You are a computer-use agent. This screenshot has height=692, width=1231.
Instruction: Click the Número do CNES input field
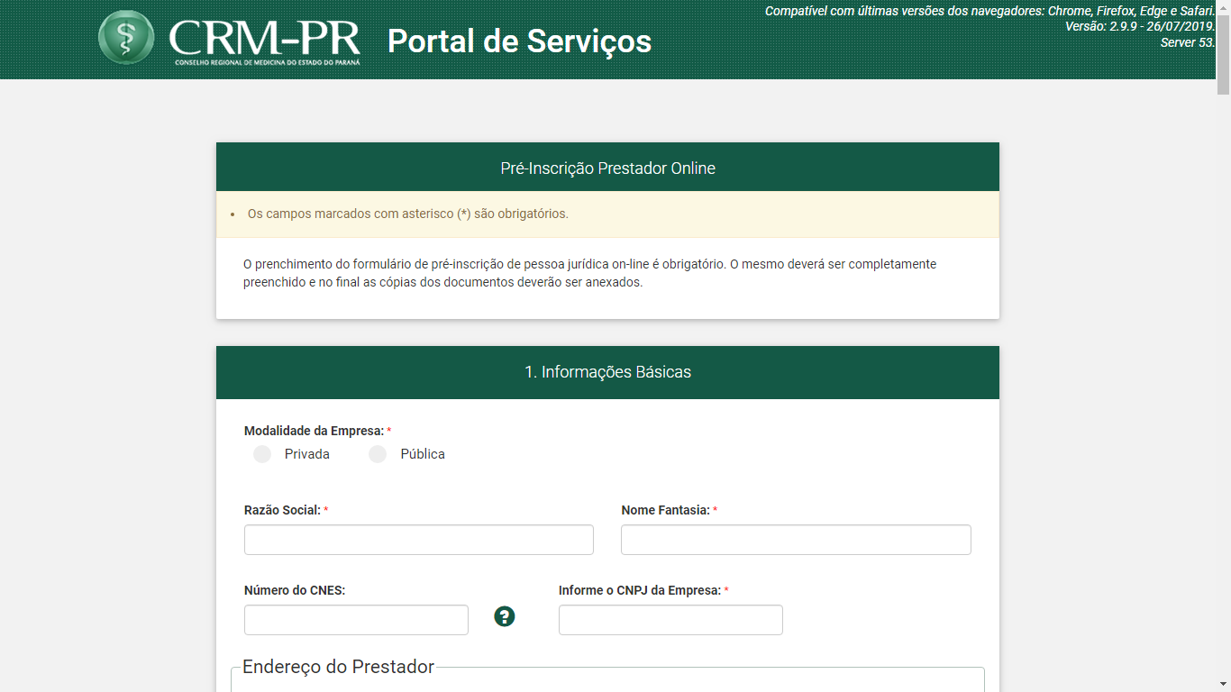click(x=356, y=620)
